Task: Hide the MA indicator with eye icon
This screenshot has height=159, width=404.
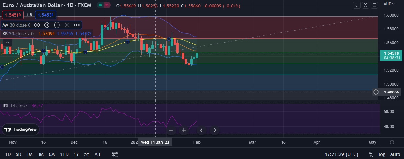Action: [37, 25]
